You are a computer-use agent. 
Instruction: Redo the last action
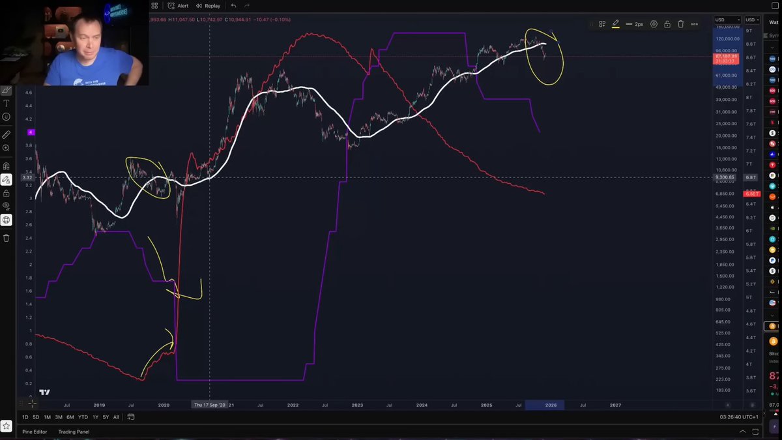pyautogui.click(x=247, y=6)
